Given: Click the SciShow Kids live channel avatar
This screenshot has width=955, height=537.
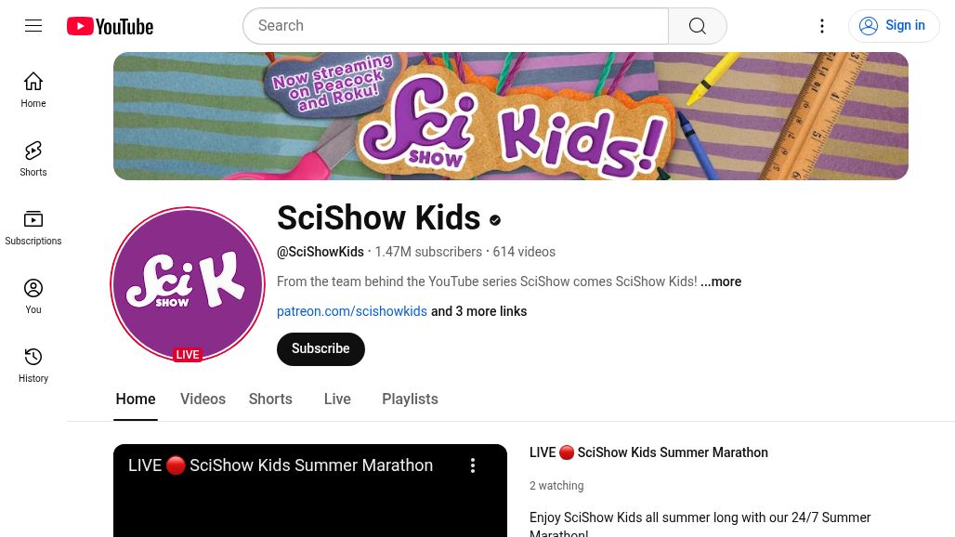Looking at the screenshot, I should pos(188,284).
